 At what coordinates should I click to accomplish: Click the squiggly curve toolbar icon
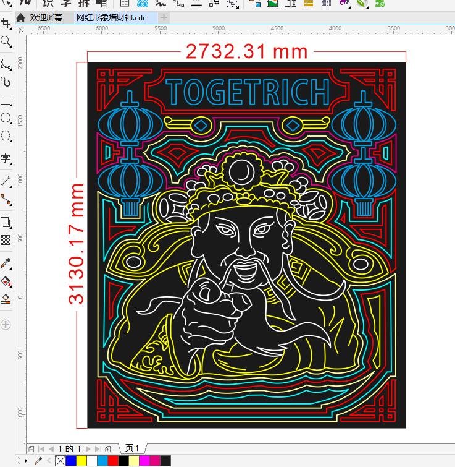coord(161,3)
